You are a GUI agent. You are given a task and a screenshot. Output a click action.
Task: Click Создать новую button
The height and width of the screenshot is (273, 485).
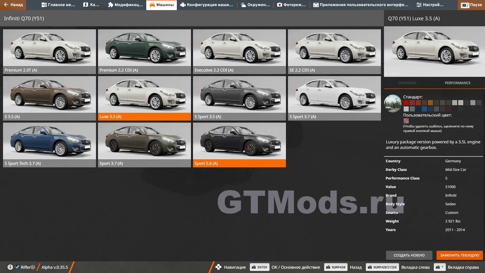[x=409, y=255]
